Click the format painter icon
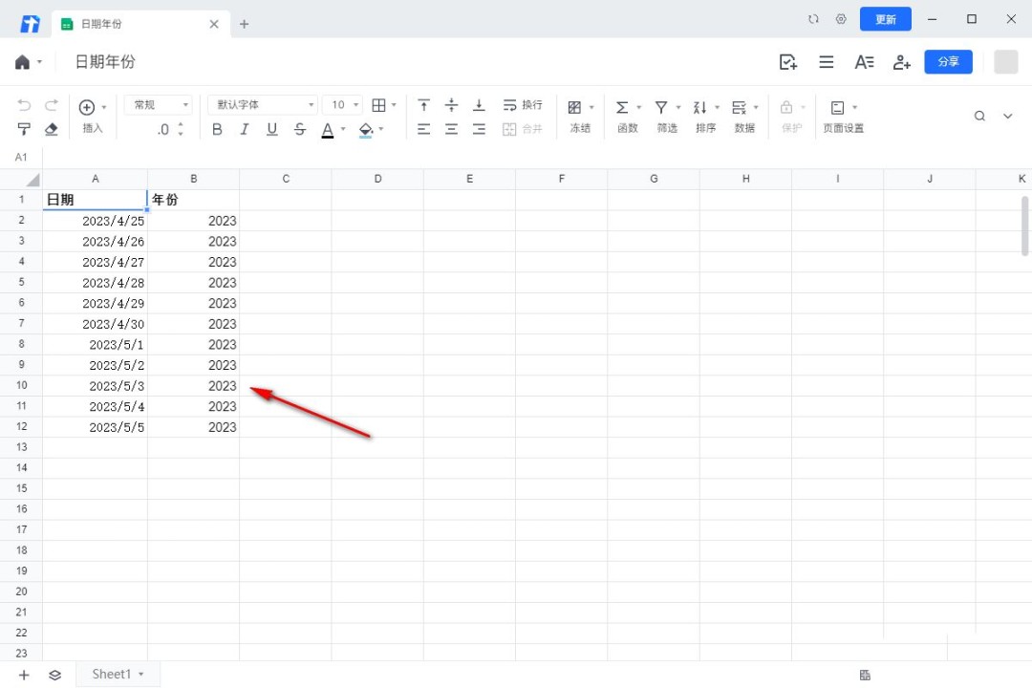Viewport: 1032px width, 688px height. 25,129
